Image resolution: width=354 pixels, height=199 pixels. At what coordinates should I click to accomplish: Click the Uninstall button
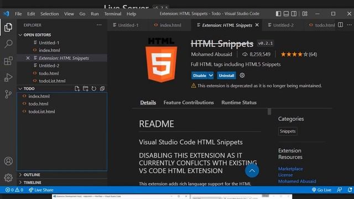click(226, 75)
